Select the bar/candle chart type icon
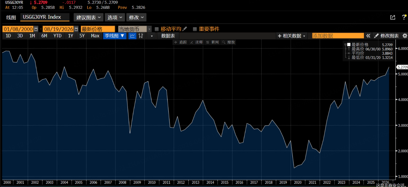 click(141, 36)
